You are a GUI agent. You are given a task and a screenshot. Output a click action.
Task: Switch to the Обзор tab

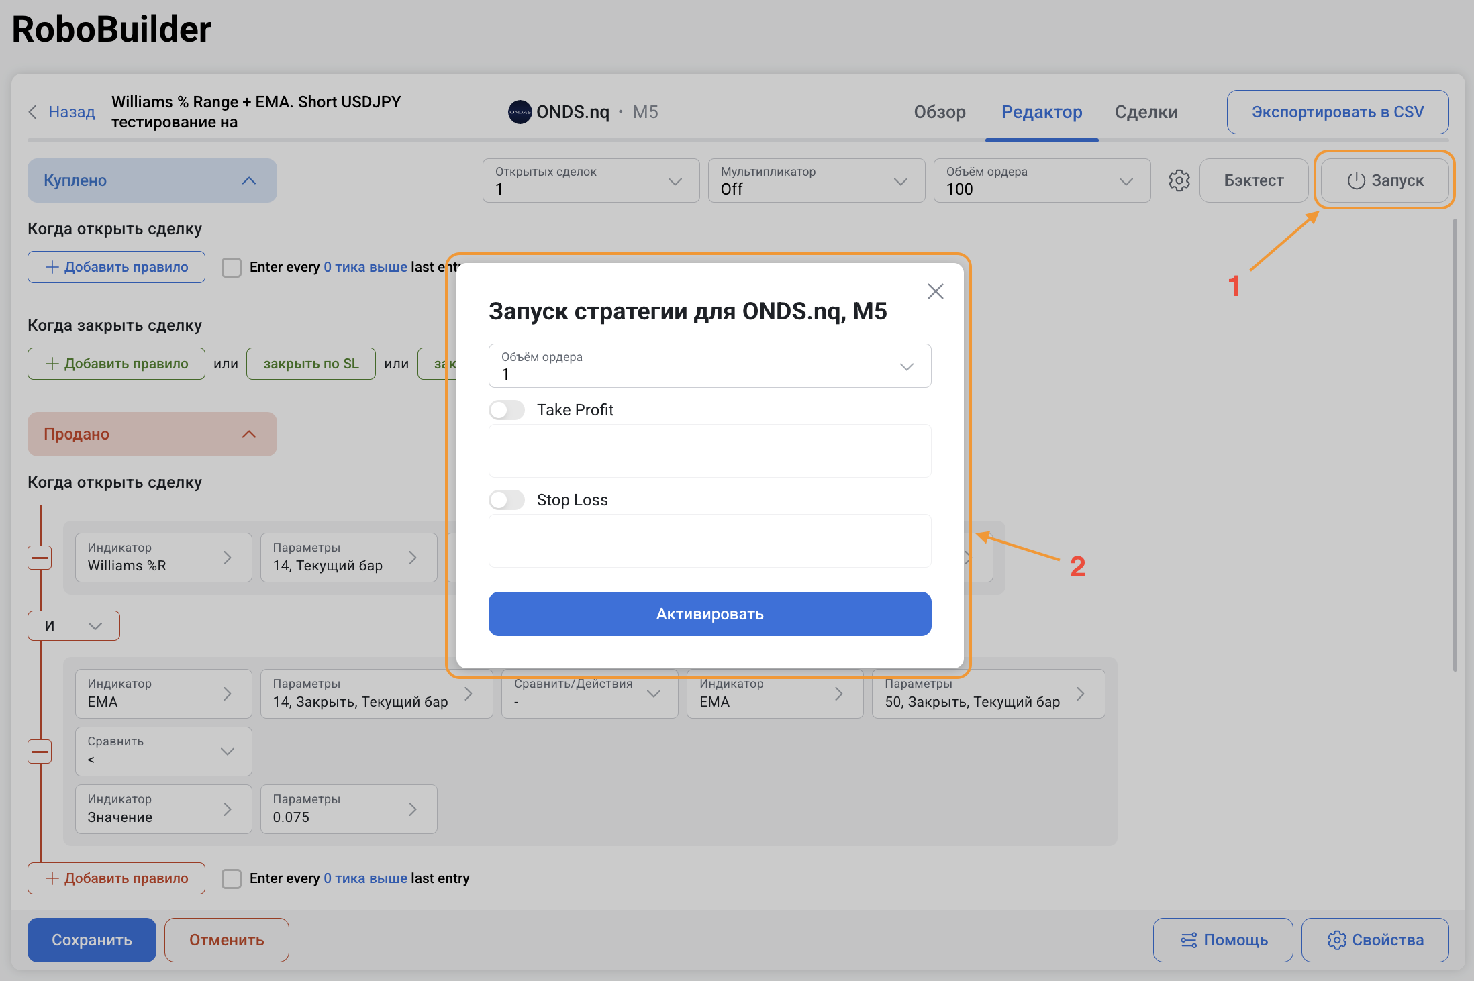[x=939, y=112]
